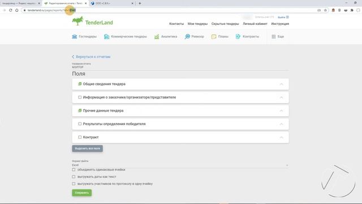
Task: Click Выделить все поля button
Action: pyautogui.click(x=87, y=148)
